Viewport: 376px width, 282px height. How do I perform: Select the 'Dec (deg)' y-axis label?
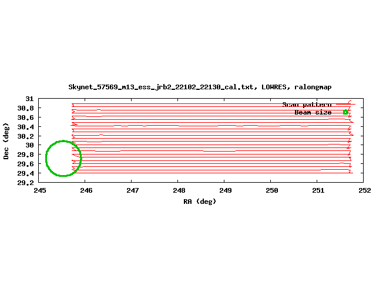click(x=6, y=141)
